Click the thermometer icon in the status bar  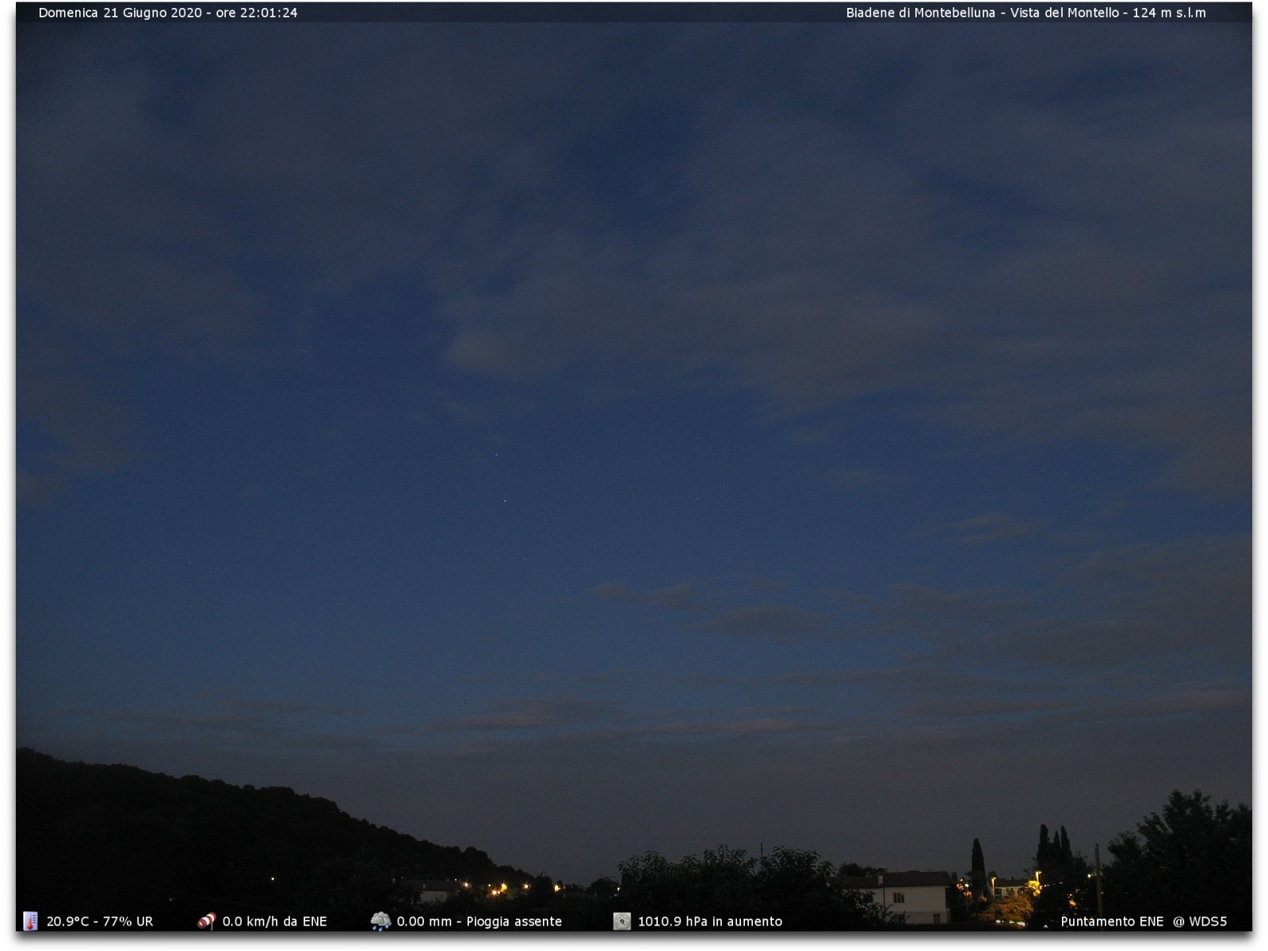tap(30, 921)
